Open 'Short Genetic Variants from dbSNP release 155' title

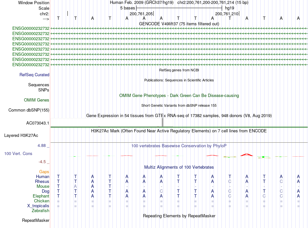click(x=179, y=105)
